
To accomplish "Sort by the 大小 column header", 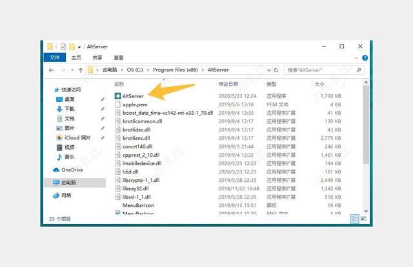I will tap(319, 84).
